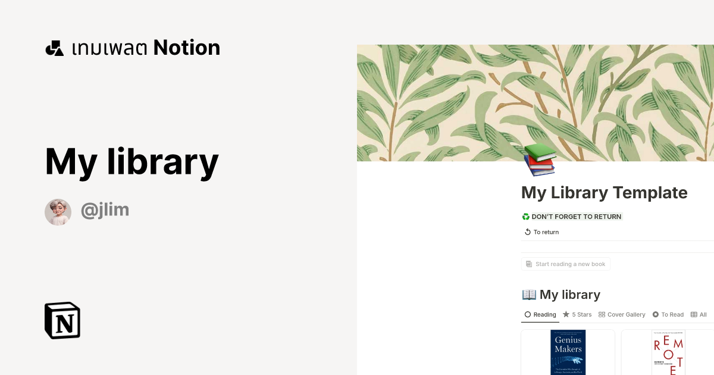Click the filled circle icon beside To Read
714x375 pixels.
pyautogui.click(x=654, y=314)
